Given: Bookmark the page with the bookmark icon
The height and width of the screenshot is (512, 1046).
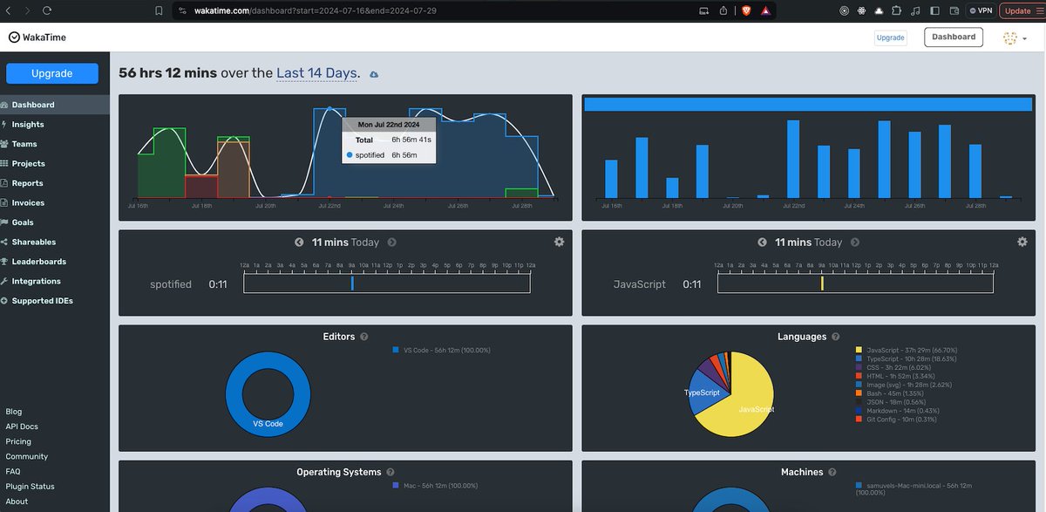Looking at the screenshot, I should point(158,10).
